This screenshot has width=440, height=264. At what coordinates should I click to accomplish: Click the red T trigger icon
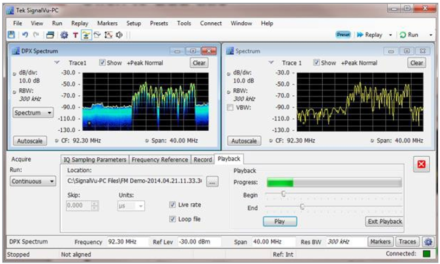tap(75, 35)
